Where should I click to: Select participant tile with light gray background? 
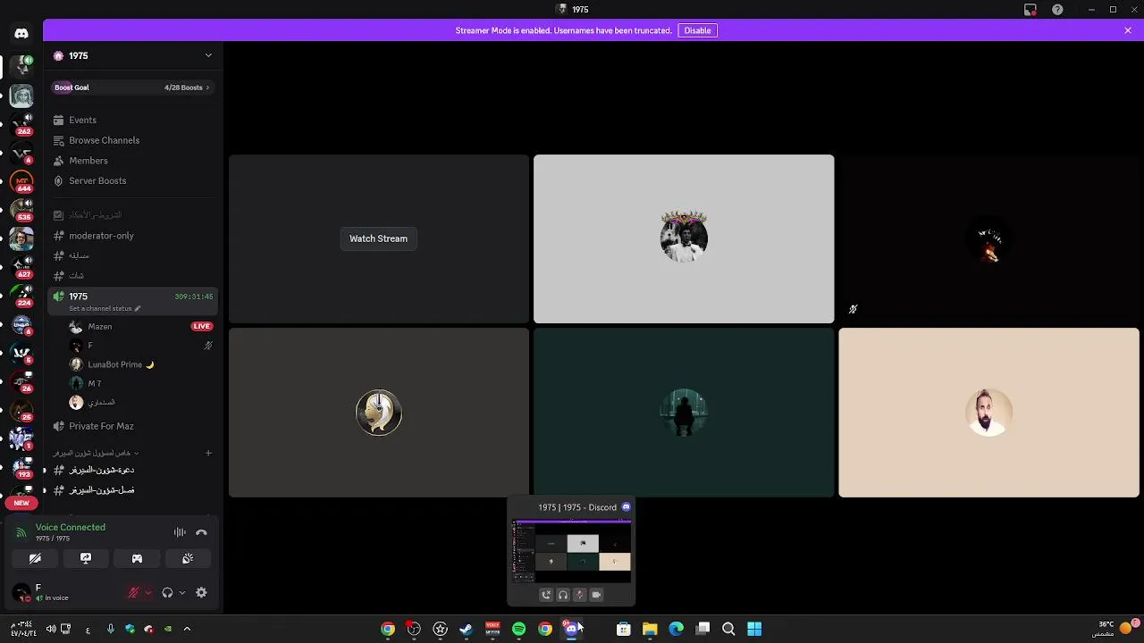tap(684, 239)
